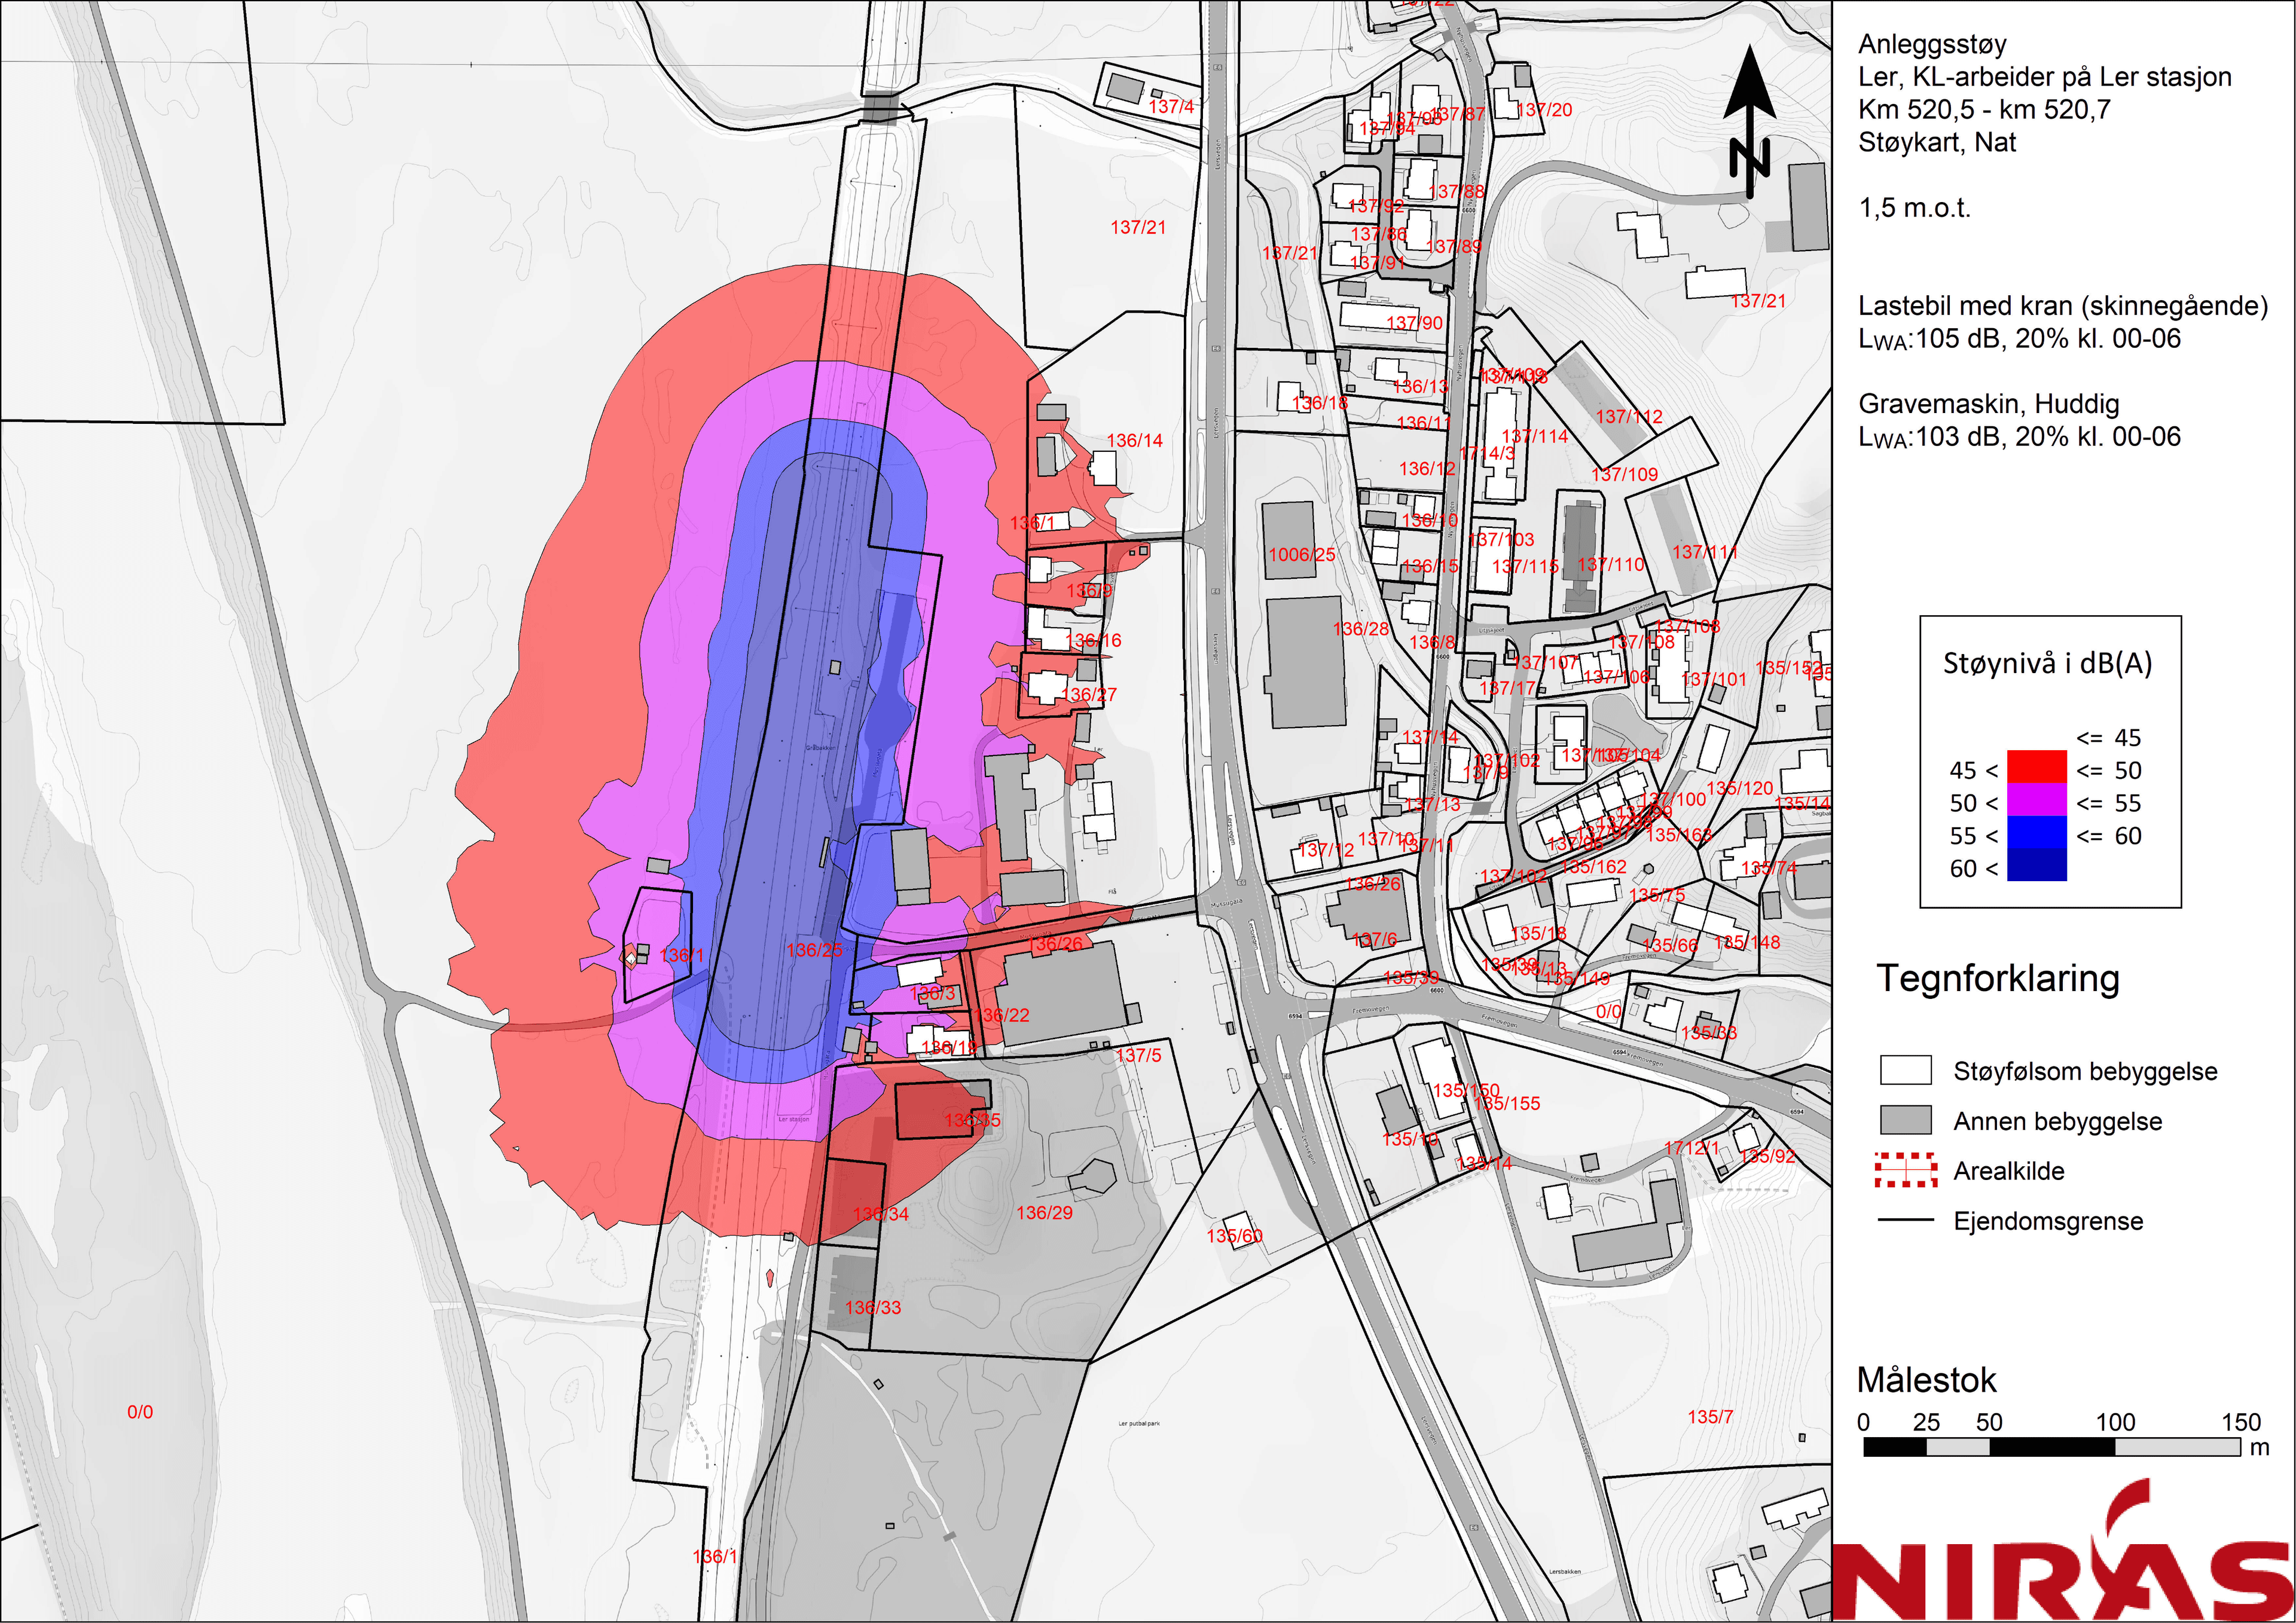This screenshot has height=1623, width=2296.
Task: Click the red 45–50 dB legend swatch
Action: (2036, 768)
